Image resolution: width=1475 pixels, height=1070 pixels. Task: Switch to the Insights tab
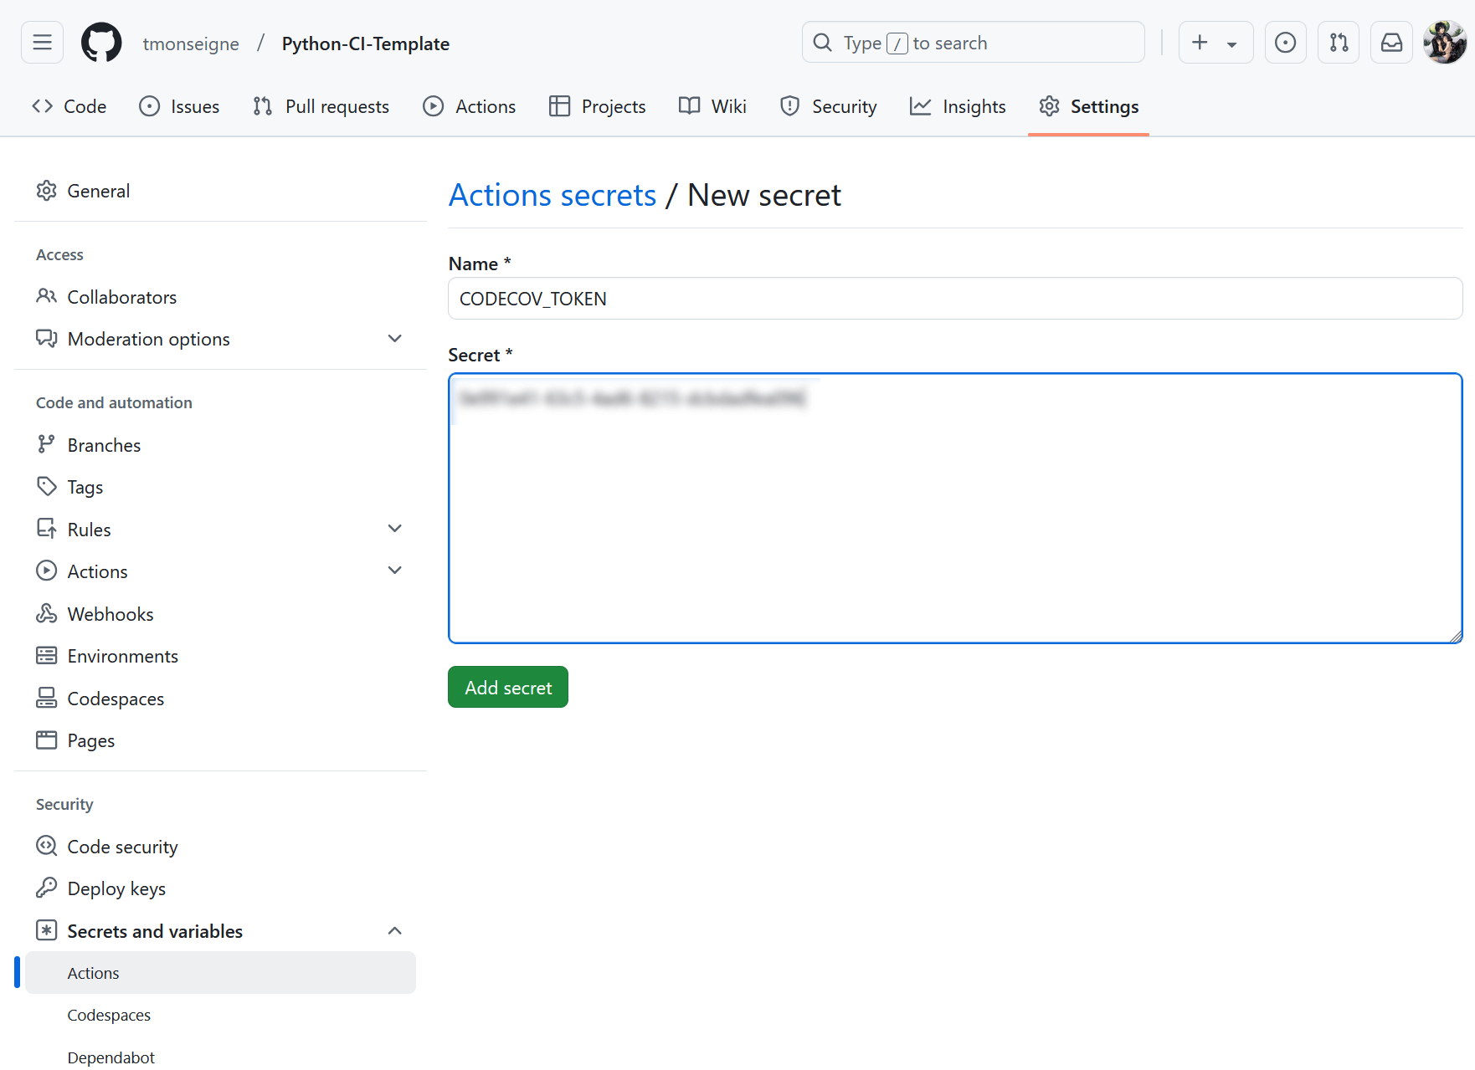958,107
